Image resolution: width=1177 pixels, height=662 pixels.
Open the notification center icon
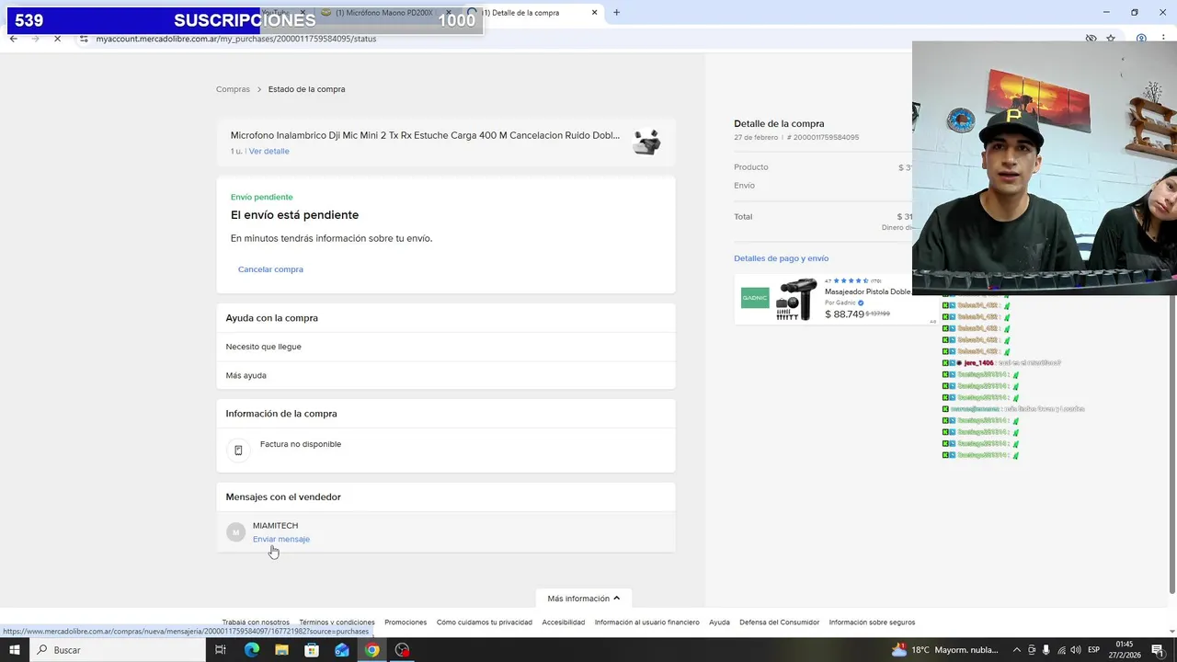click(x=1158, y=650)
